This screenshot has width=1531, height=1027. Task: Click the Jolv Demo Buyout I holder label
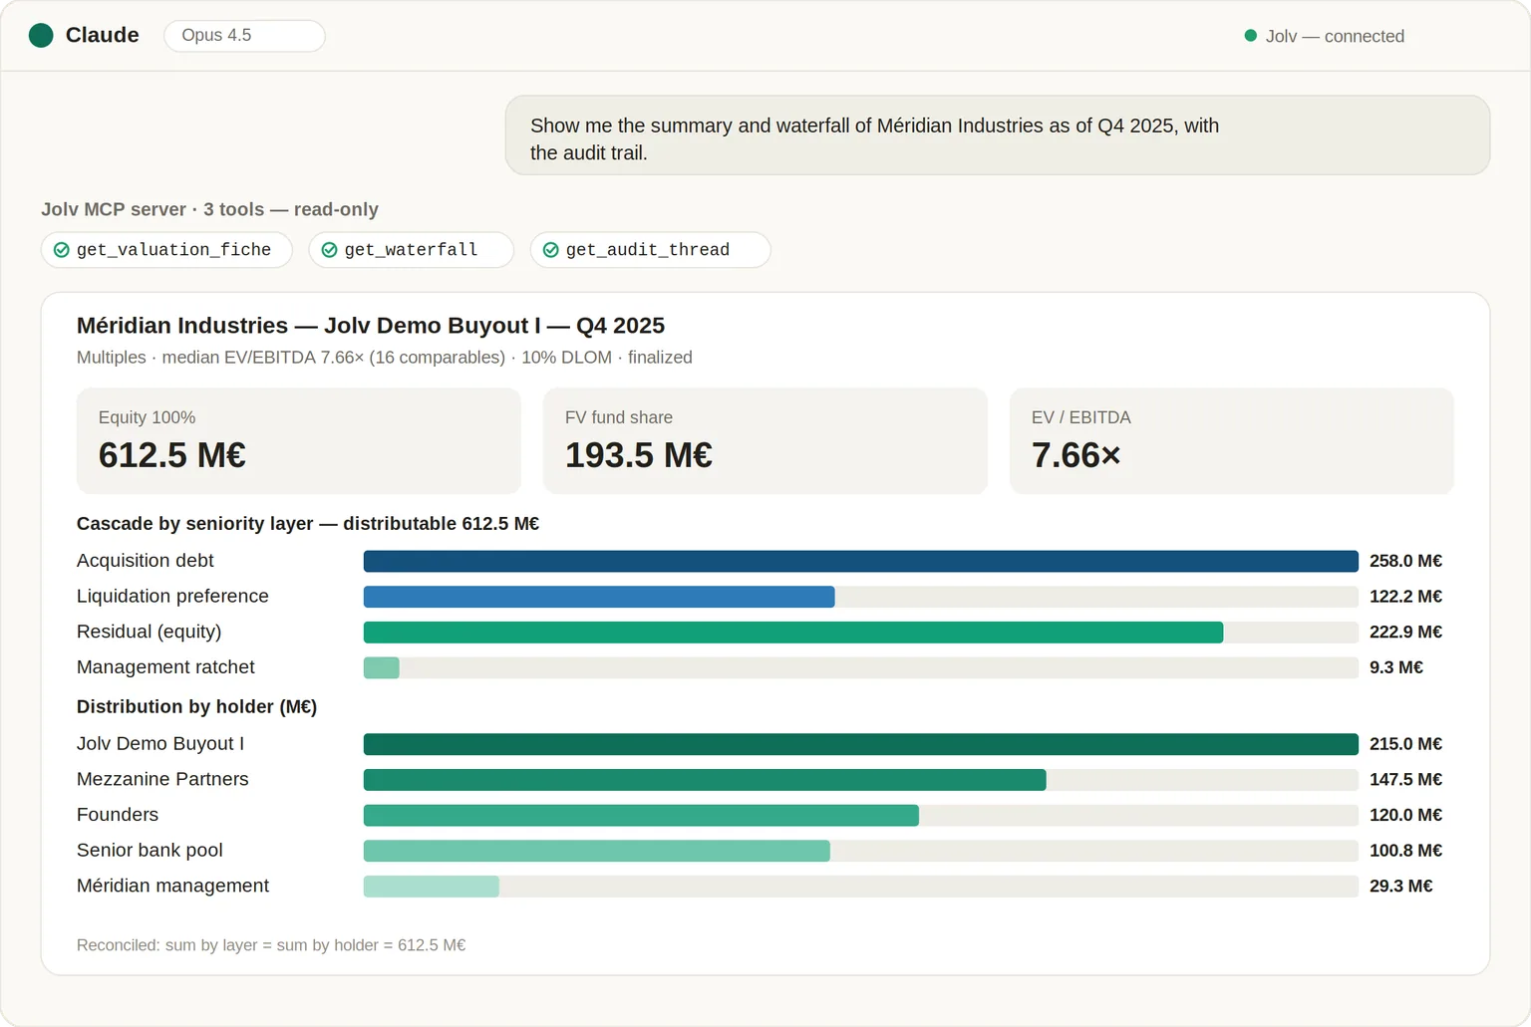click(x=160, y=744)
